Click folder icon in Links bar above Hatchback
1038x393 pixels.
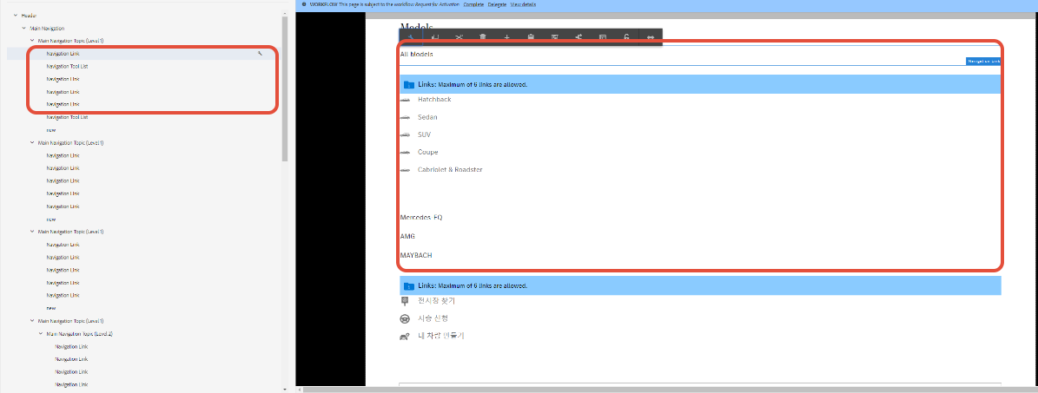(409, 85)
